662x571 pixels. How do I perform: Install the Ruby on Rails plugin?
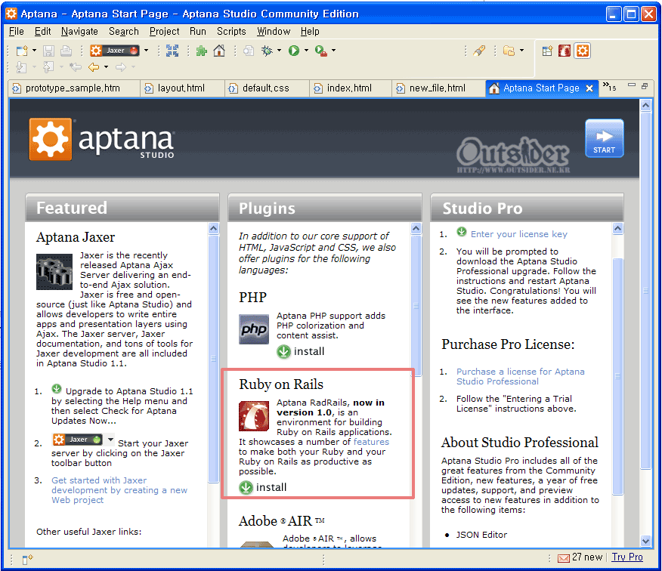pyautogui.click(x=262, y=487)
